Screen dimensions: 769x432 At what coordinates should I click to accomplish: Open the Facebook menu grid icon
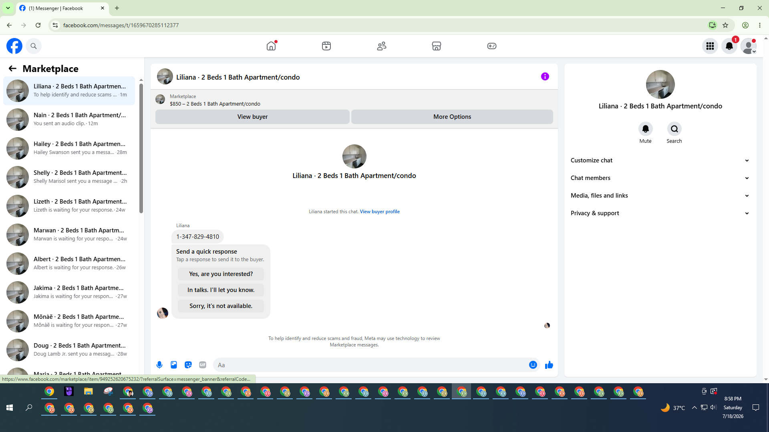[x=710, y=46]
